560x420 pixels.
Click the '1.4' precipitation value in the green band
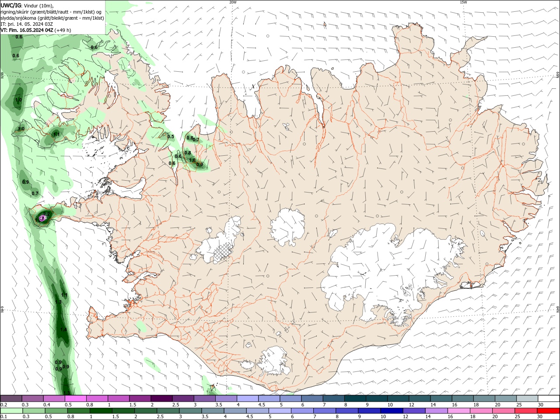[x=63, y=330]
